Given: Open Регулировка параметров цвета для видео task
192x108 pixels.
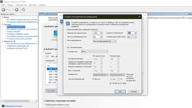Looking at the screenshot, I should pyautogui.click(x=22, y=19).
